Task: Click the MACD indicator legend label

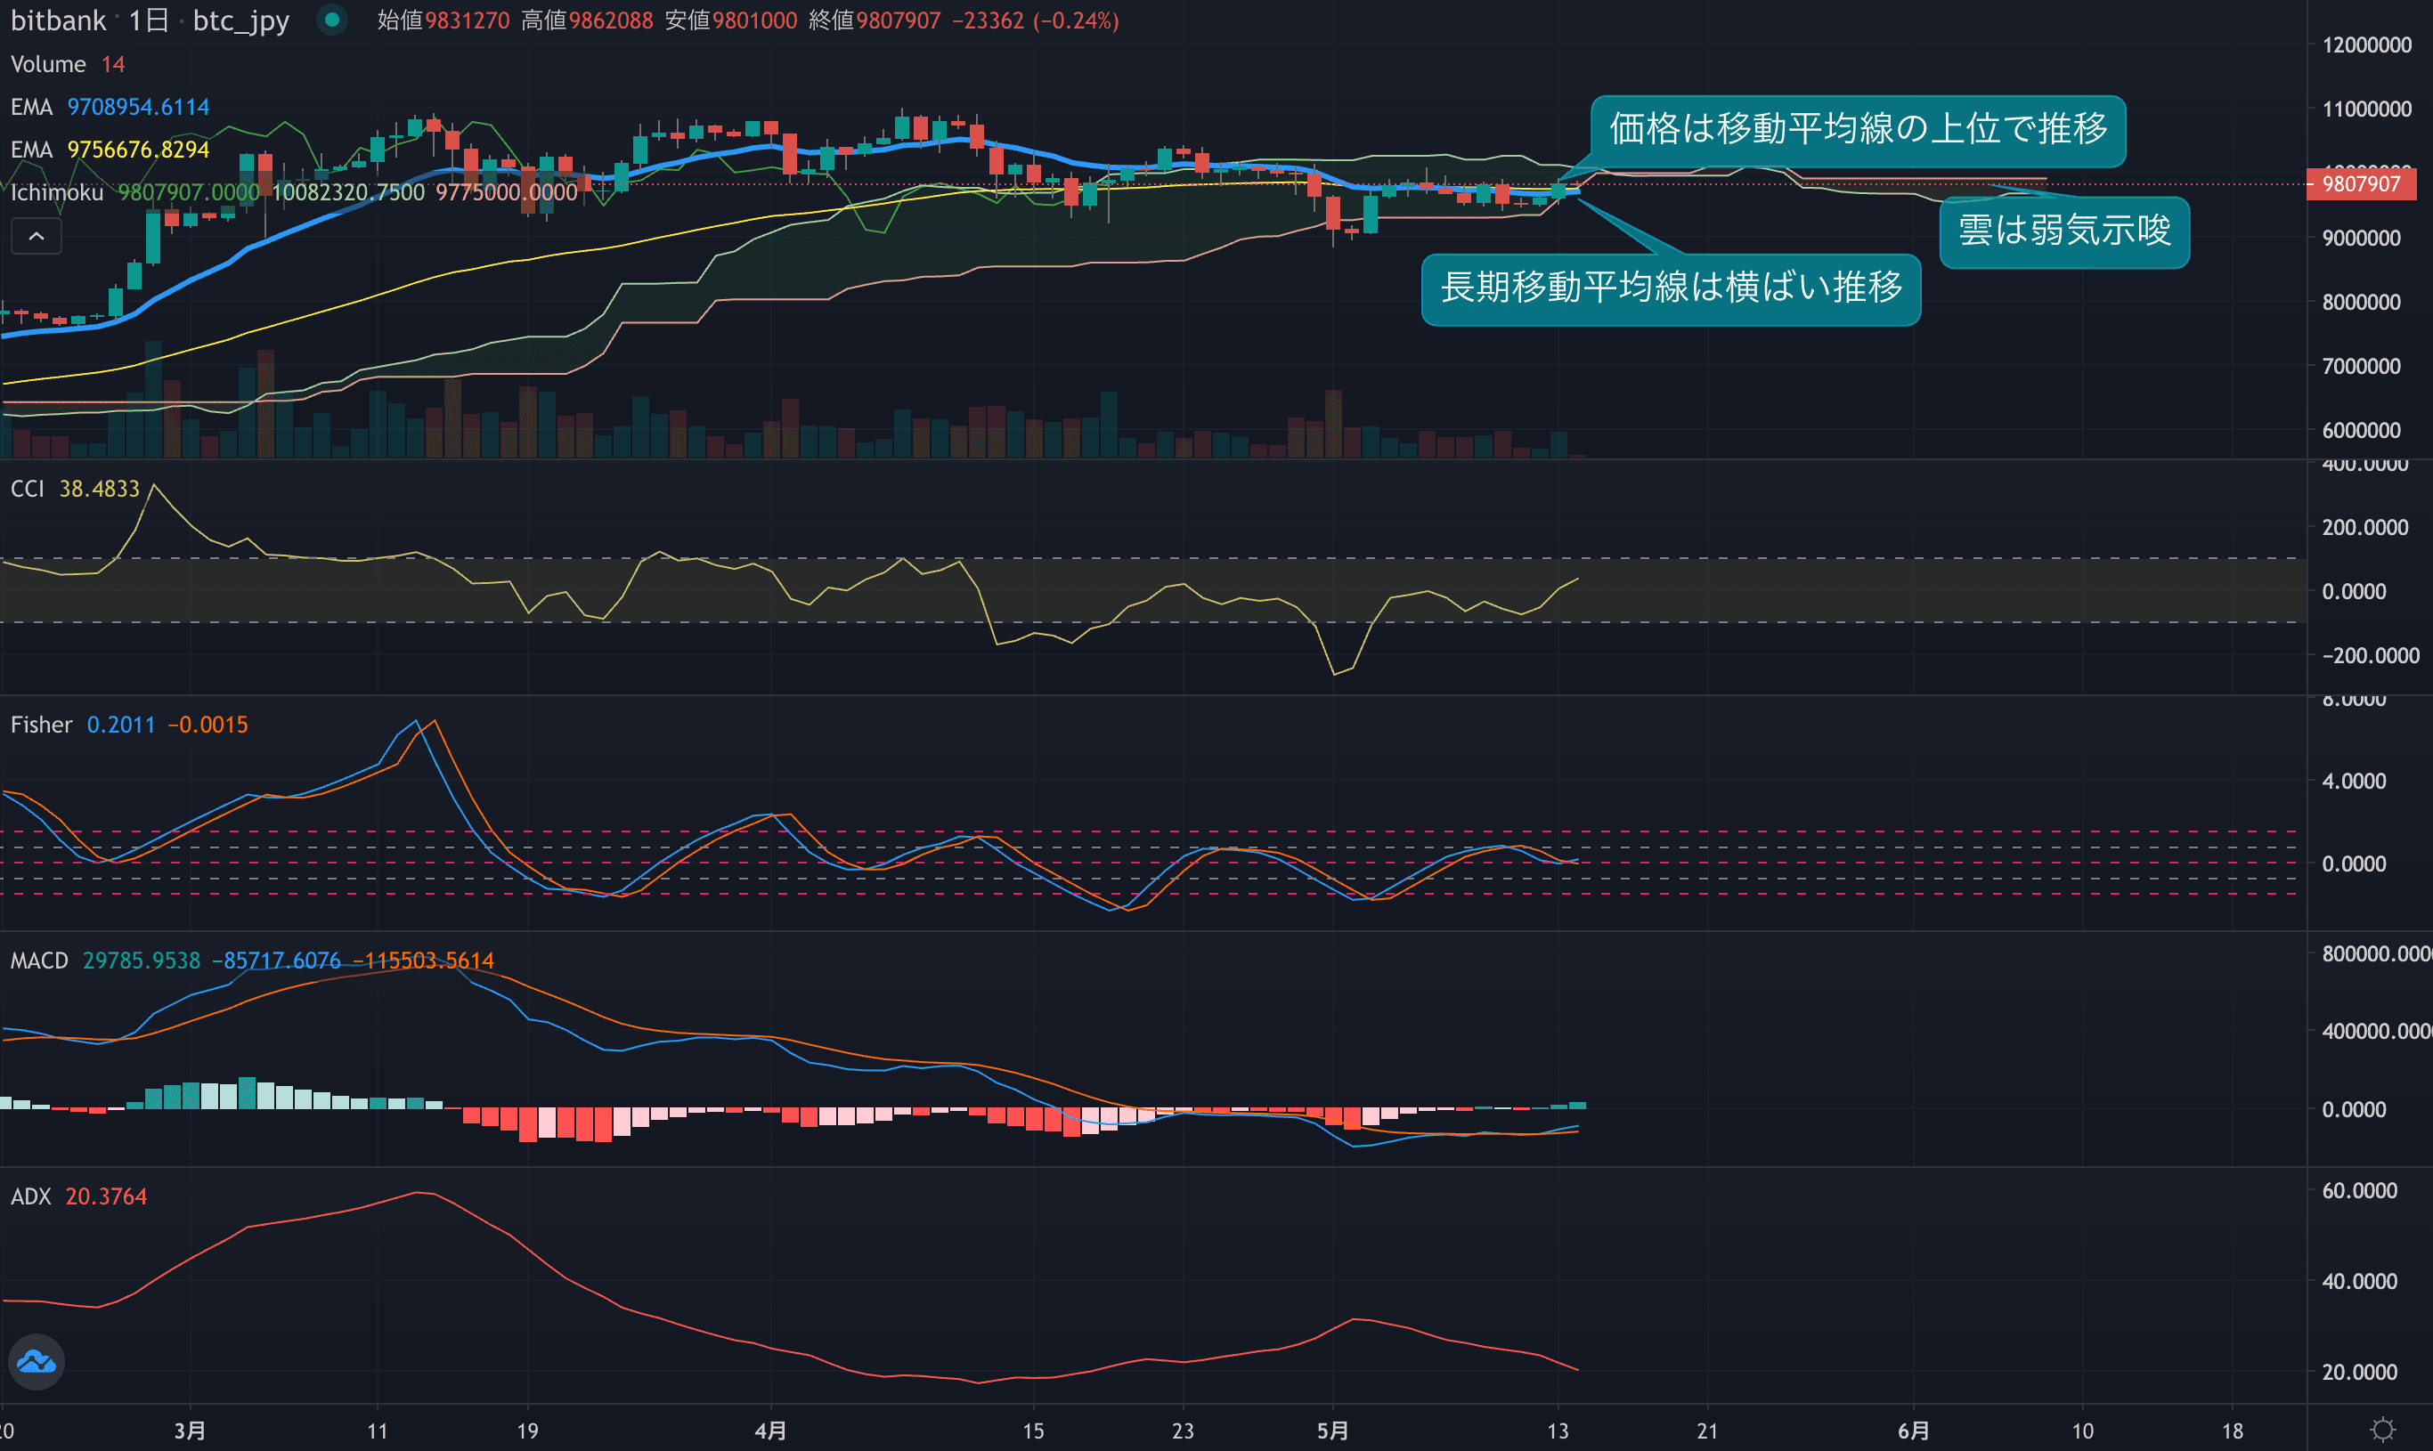Action: [39, 961]
